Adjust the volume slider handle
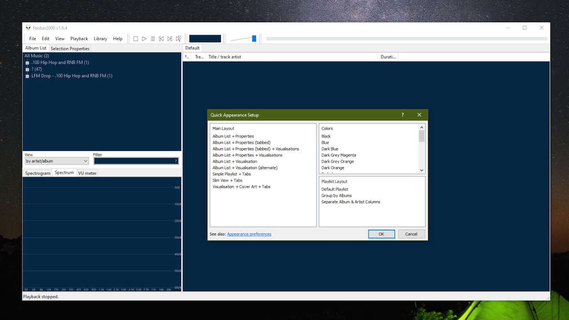Viewport: 569px width, 320px height. pyautogui.click(x=254, y=38)
